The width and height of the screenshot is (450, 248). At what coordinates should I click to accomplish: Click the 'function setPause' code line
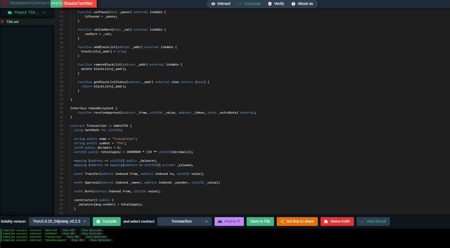point(122,12)
